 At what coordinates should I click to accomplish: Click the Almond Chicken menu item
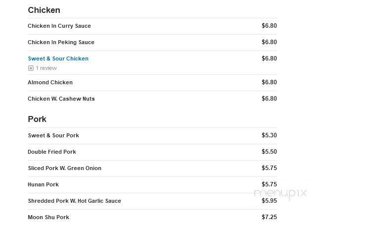tap(50, 82)
